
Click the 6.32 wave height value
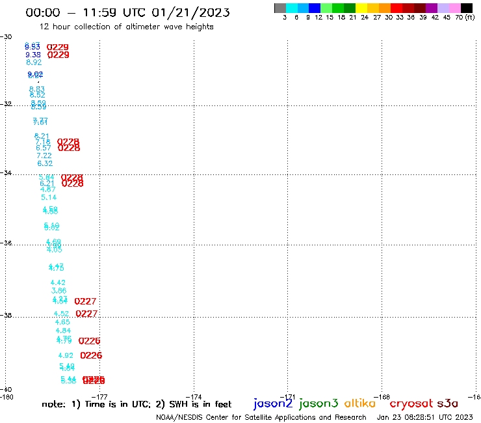[45, 163]
